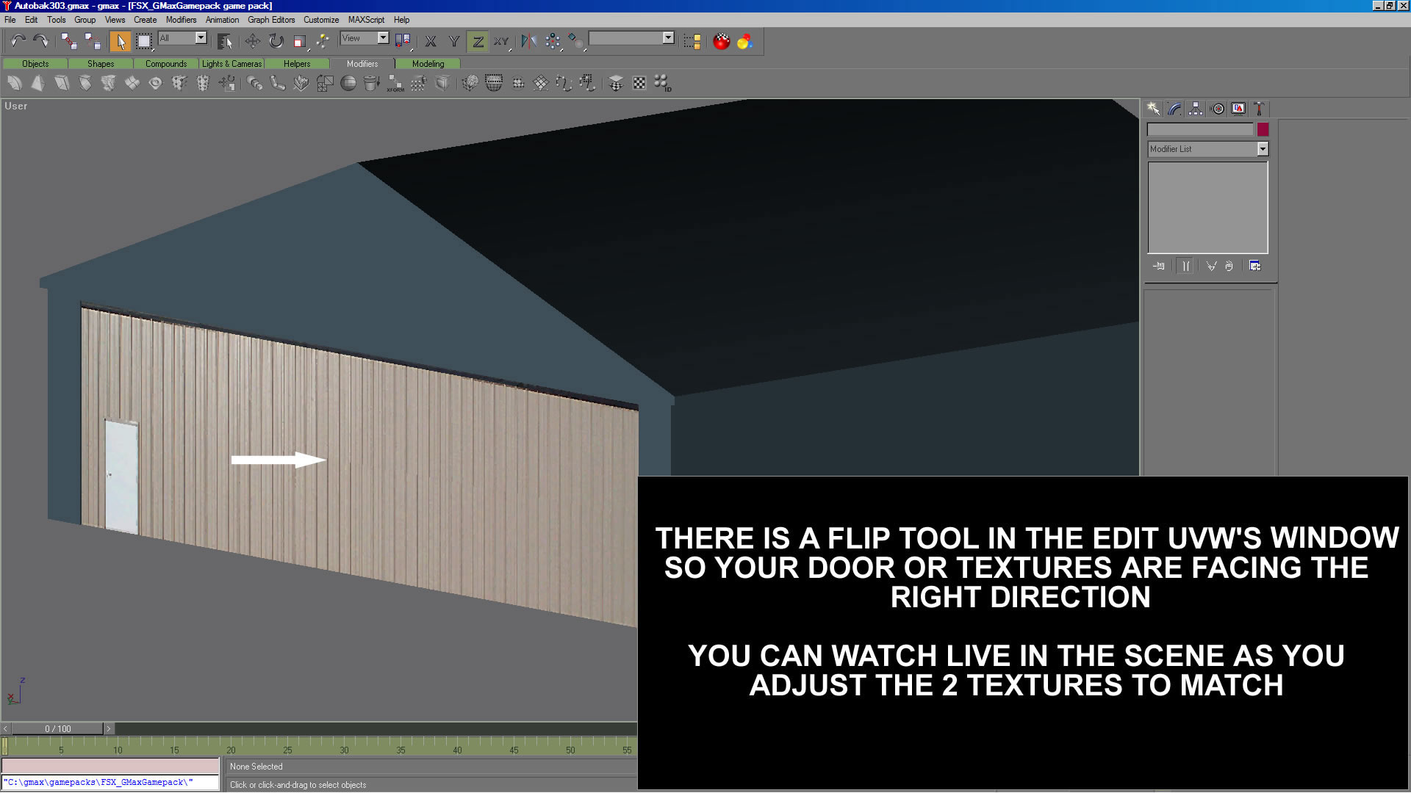Open the Material Editor red sphere icon

tap(722, 41)
